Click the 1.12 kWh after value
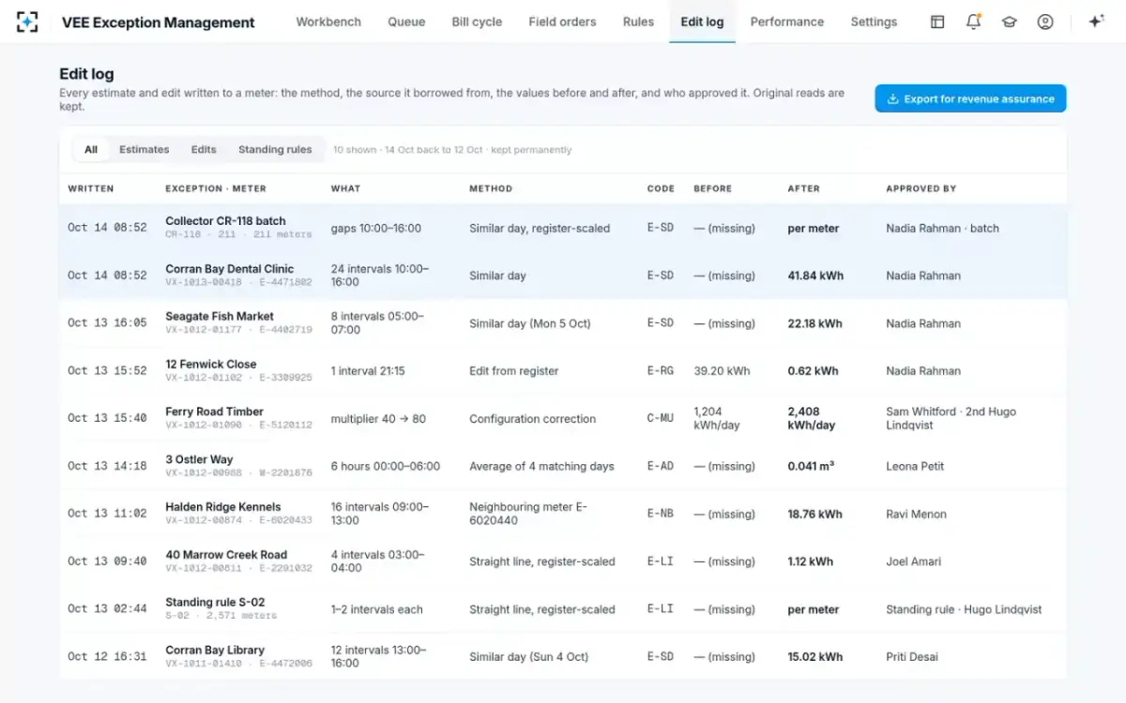This screenshot has width=1126, height=703. pyautogui.click(x=810, y=561)
